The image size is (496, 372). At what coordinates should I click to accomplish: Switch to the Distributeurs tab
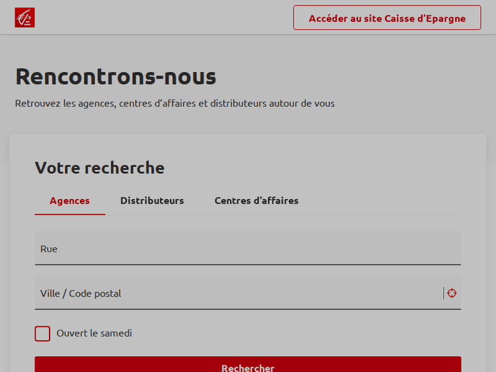coord(152,201)
